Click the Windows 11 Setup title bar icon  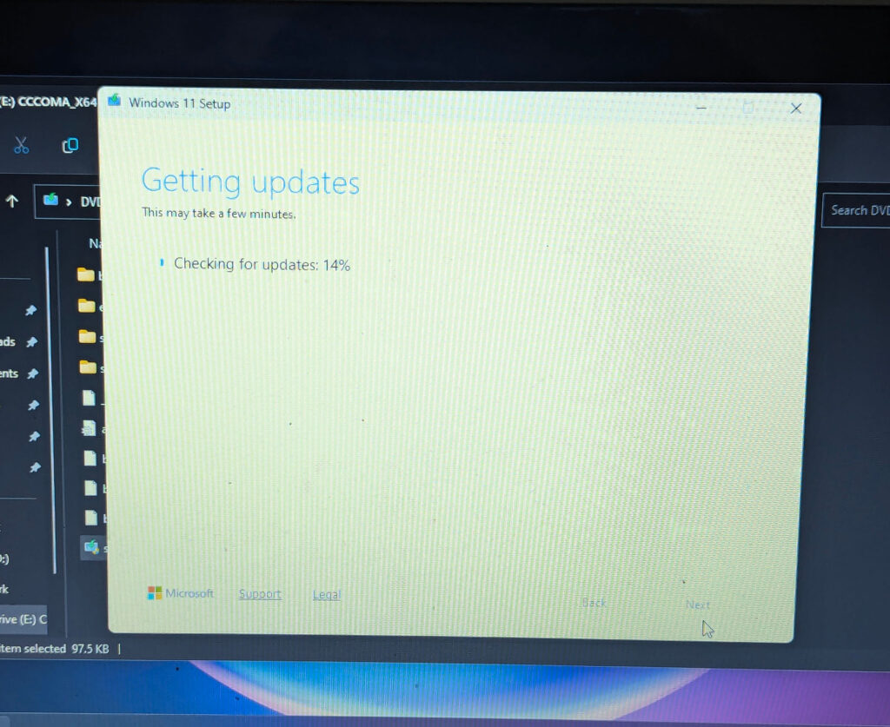(x=115, y=101)
